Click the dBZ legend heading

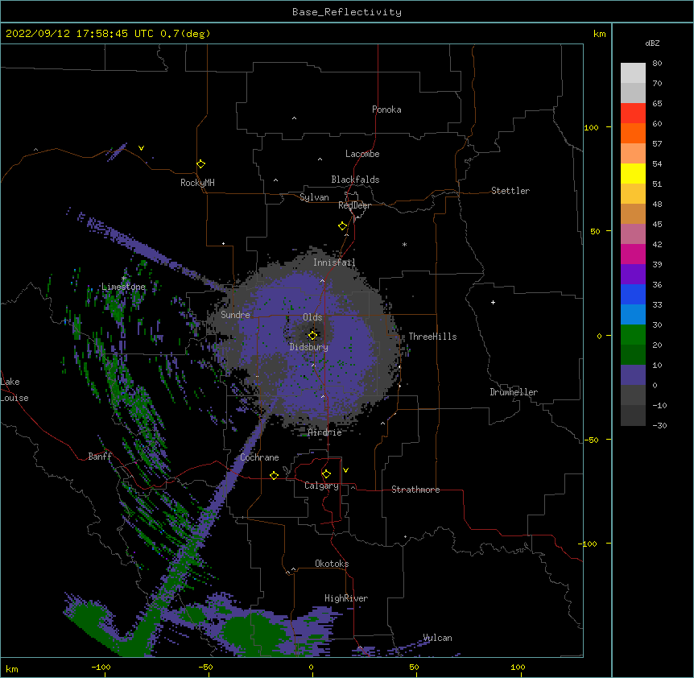[x=652, y=43]
